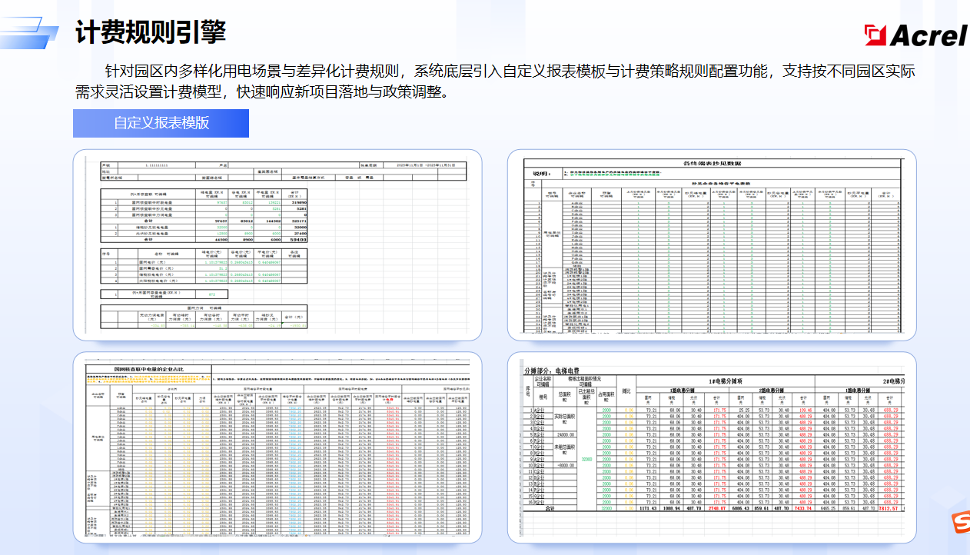970x555 pixels.
Task: Click the 国网核查联中电量的企业占比 title
Action: point(148,369)
